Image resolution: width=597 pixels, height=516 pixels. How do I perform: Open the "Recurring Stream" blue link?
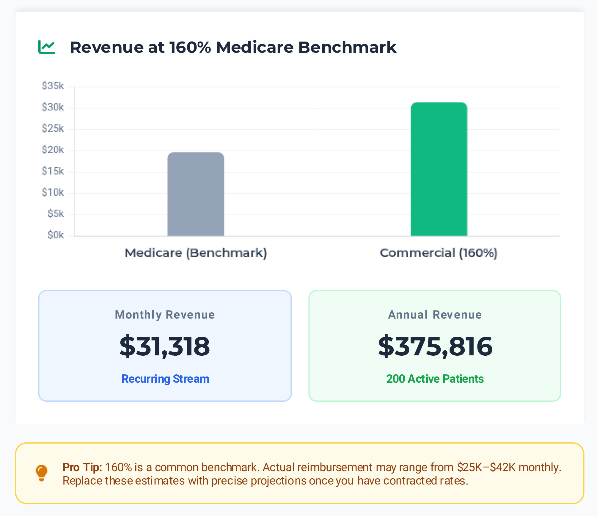[x=165, y=379]
